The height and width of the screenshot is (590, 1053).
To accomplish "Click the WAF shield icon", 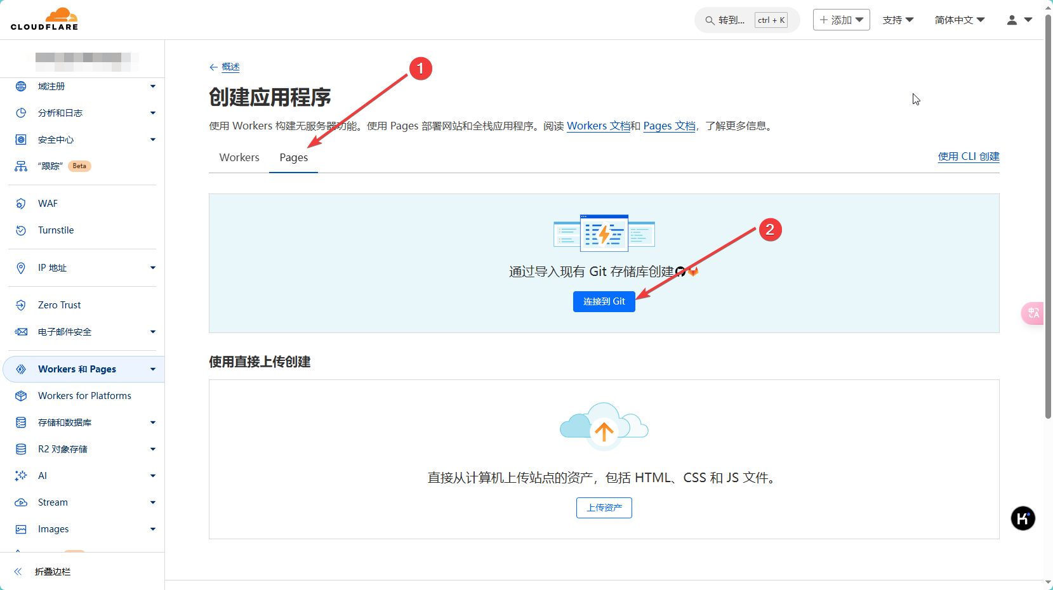I will click(x=21, y=204).
